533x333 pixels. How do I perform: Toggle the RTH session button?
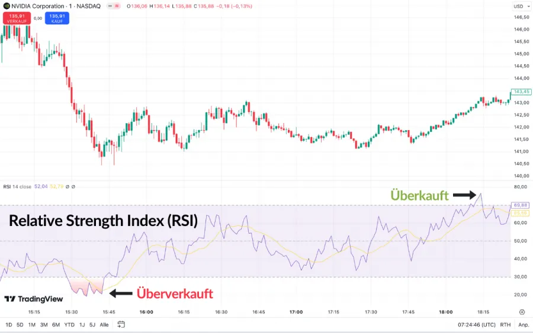(x=506, y=325)
